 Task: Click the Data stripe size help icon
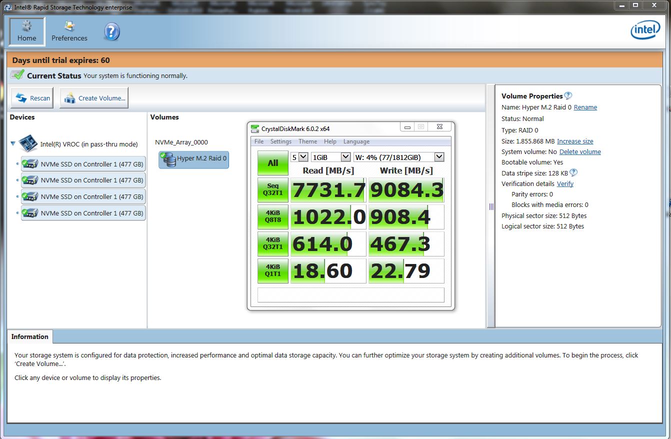(573, 172)
